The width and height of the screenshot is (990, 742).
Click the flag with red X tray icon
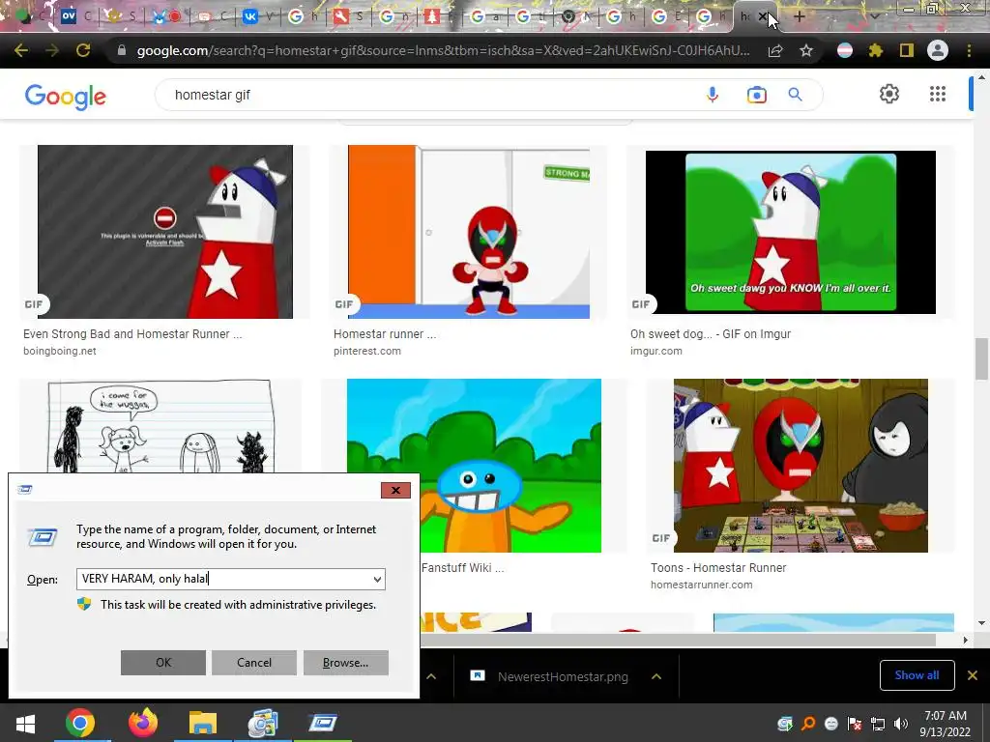tap(855, 724)
